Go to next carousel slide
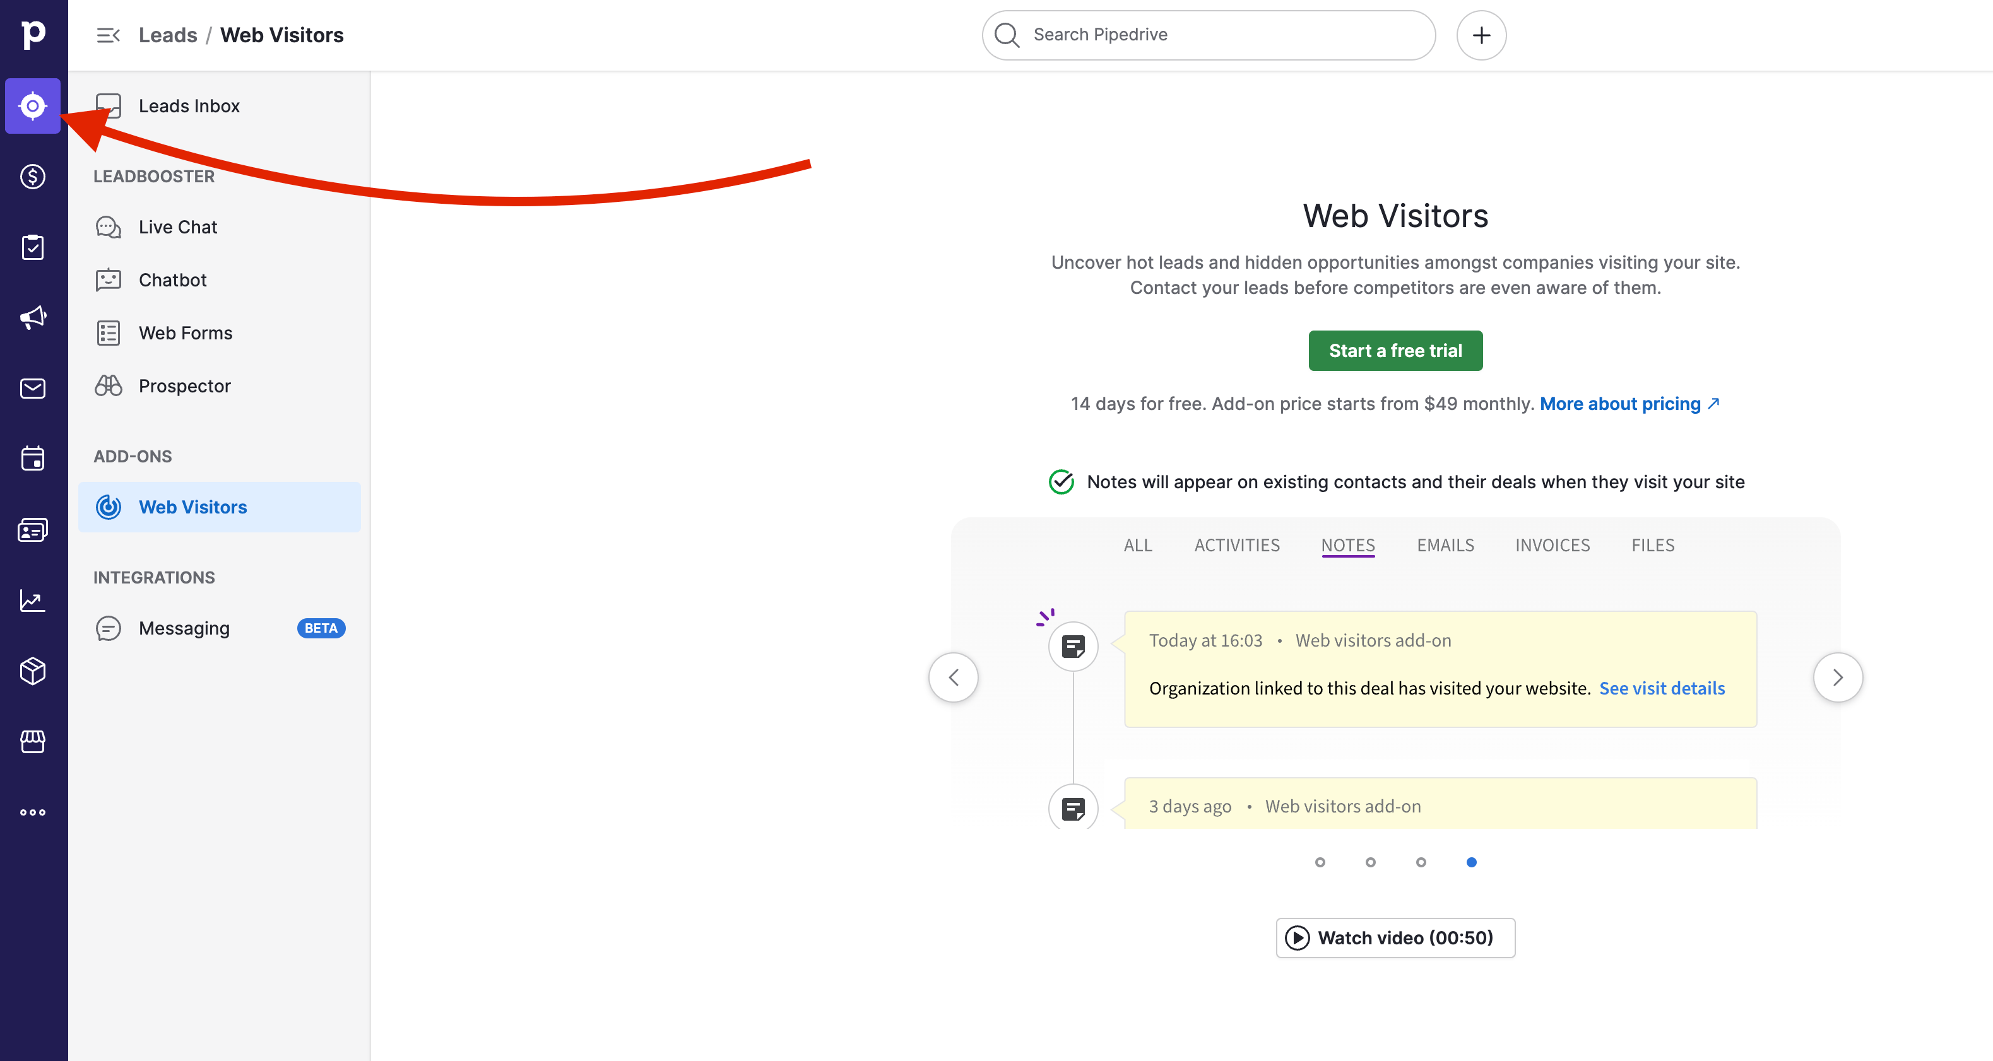This screenshot has height=1061, width=1993. [1838, 677]
